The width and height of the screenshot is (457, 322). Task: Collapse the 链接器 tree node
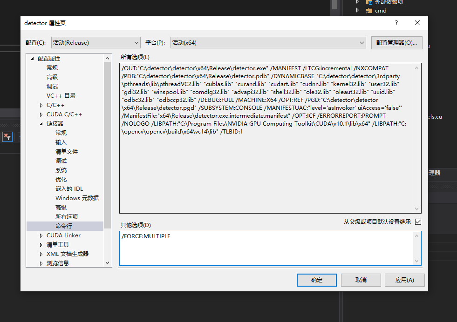pos(41,124)
